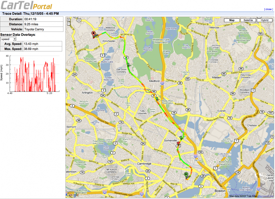Image resolution: width=275 pixels, height=199 pixels.
Task: Click the Belmont label on the map
Action: [x=71, y=127]
